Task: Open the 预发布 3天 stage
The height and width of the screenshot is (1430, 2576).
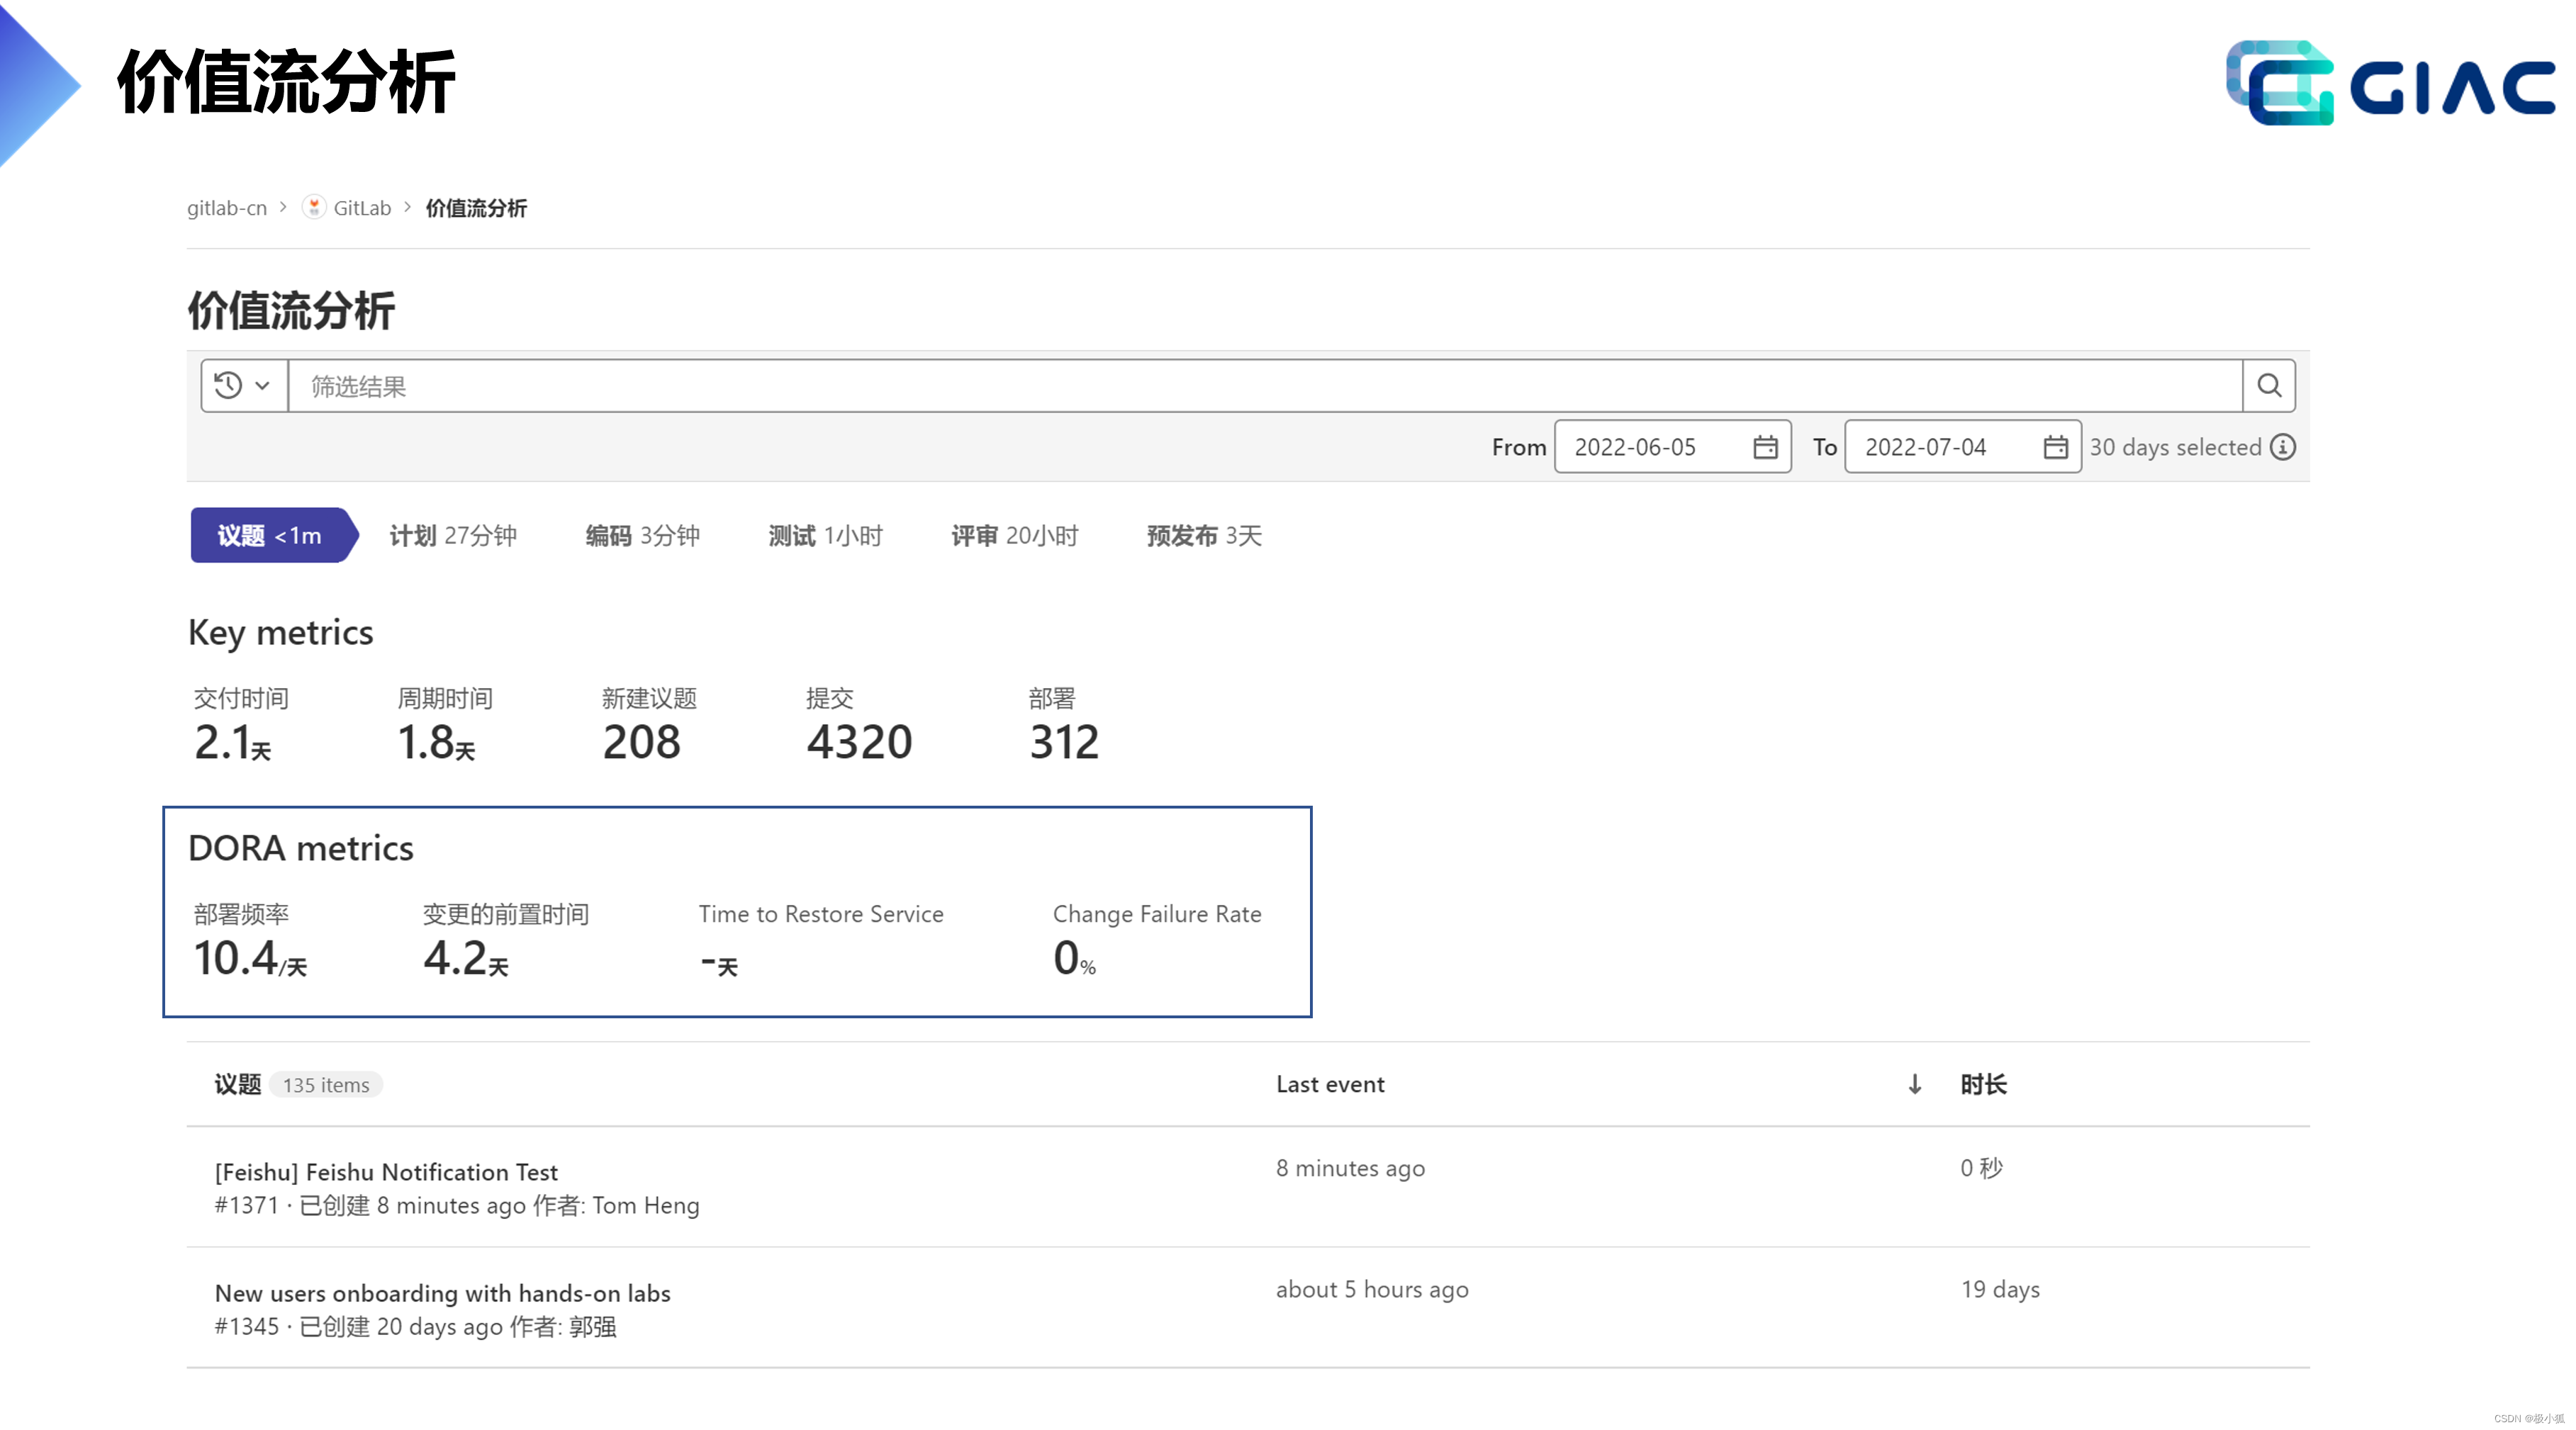Action: tap(1204, 536)
